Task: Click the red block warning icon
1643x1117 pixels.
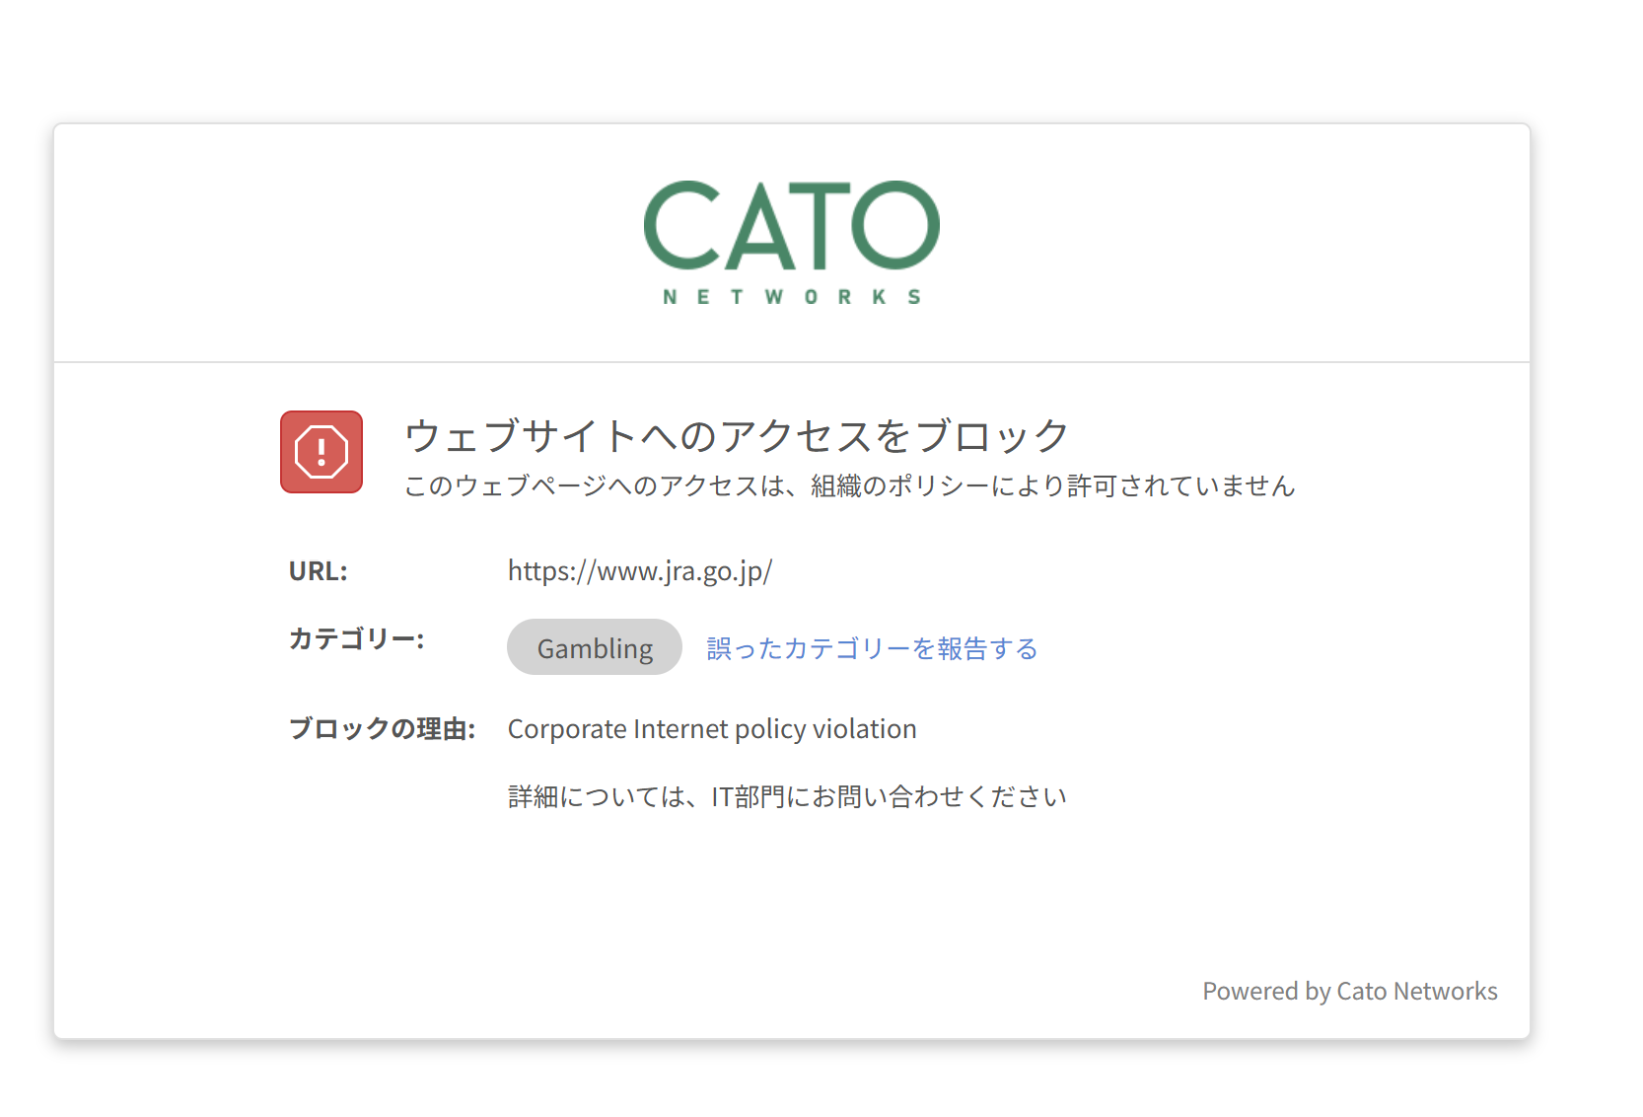Action: click(321, 452)
